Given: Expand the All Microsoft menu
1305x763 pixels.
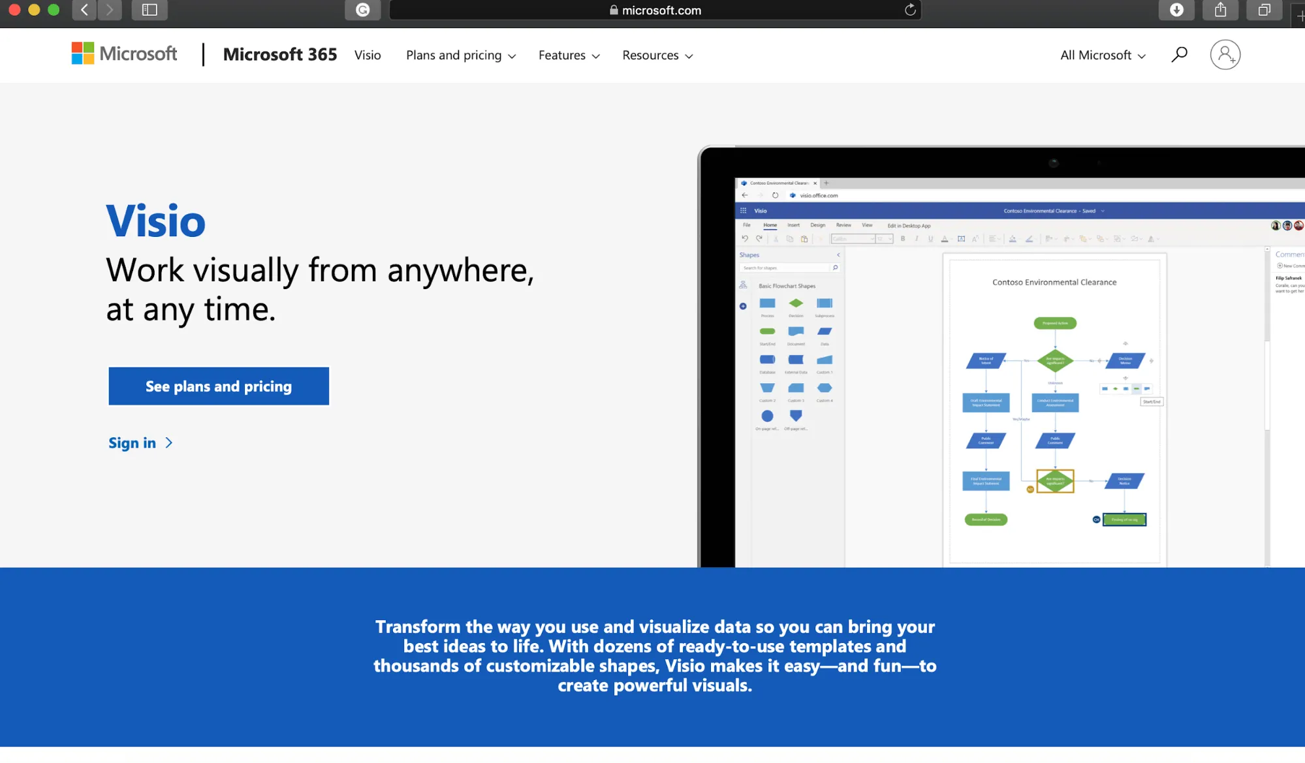Looking at the screenshot, I should tap(1103, 55).
